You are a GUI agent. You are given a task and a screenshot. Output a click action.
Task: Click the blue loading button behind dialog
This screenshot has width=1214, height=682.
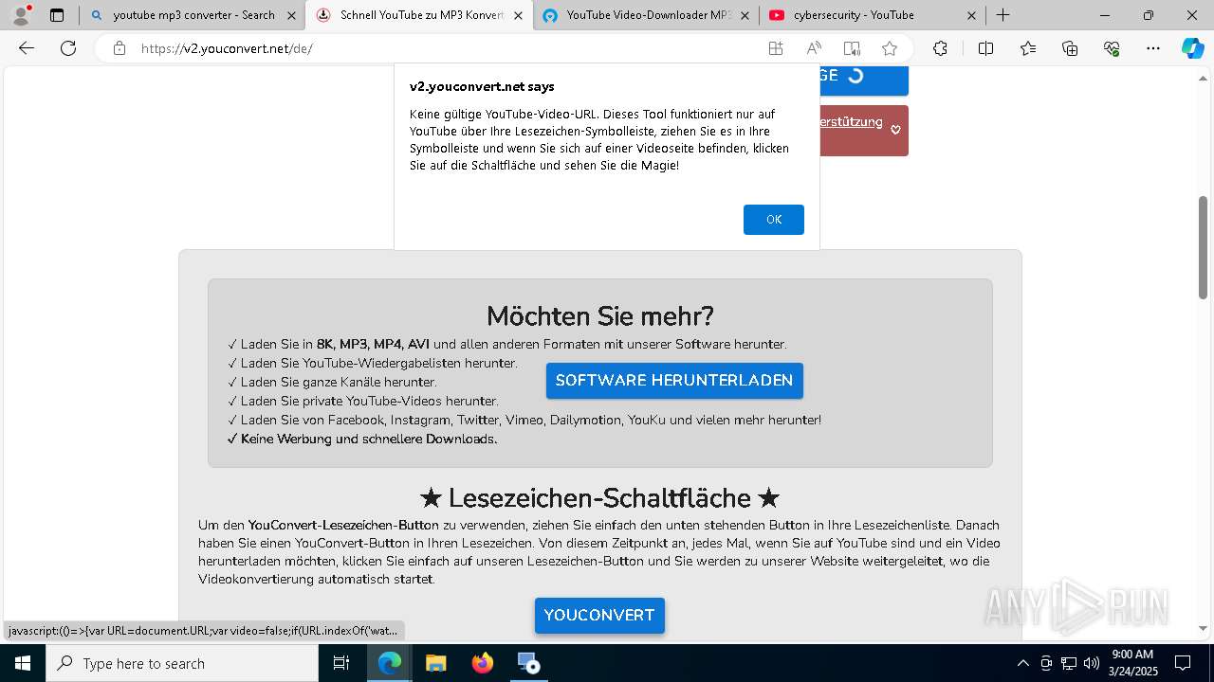point(863,80)
